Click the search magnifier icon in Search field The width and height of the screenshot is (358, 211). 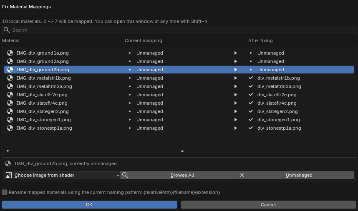pyautogui.click(x=7, y=30)
